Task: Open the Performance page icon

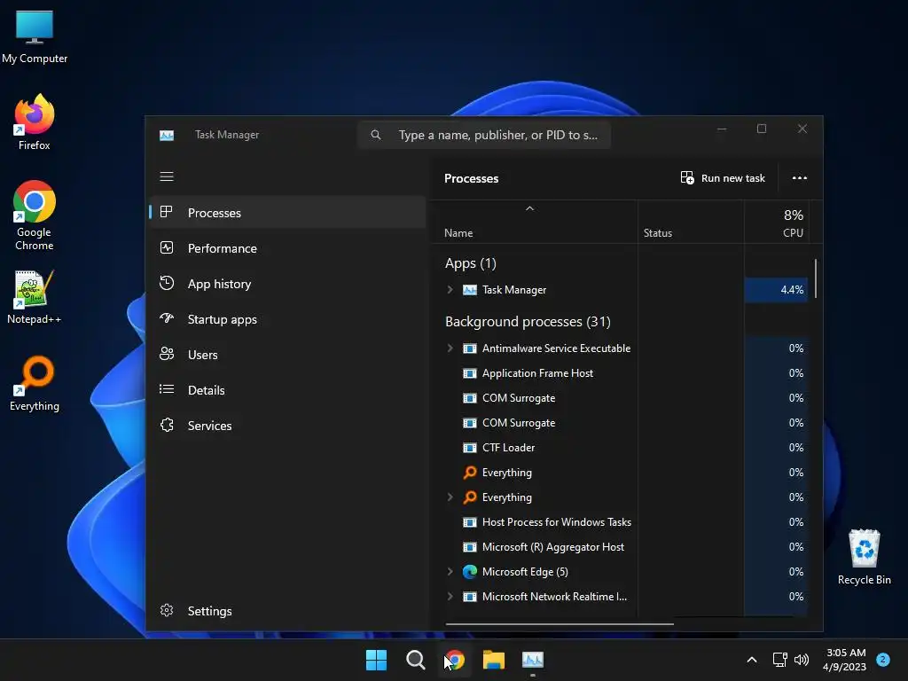Action: (x=167, y=248)
